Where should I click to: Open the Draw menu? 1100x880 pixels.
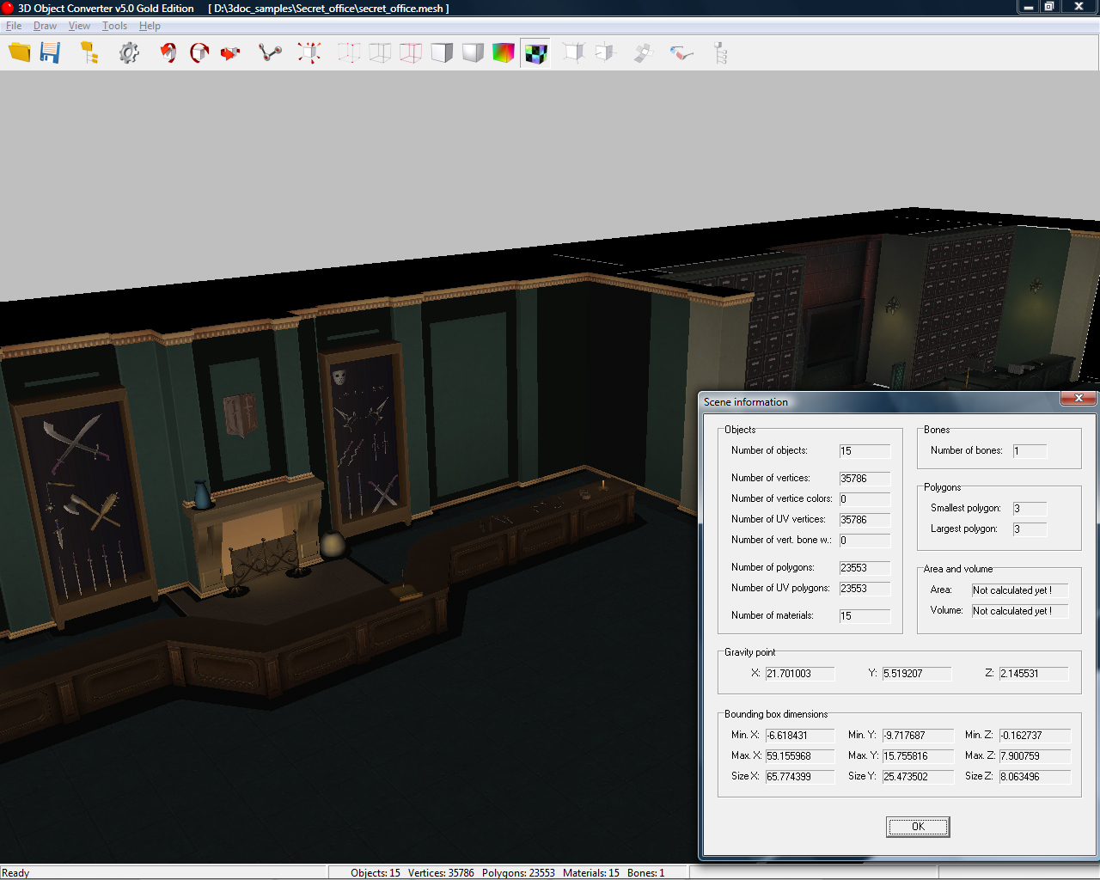point(45,26)
